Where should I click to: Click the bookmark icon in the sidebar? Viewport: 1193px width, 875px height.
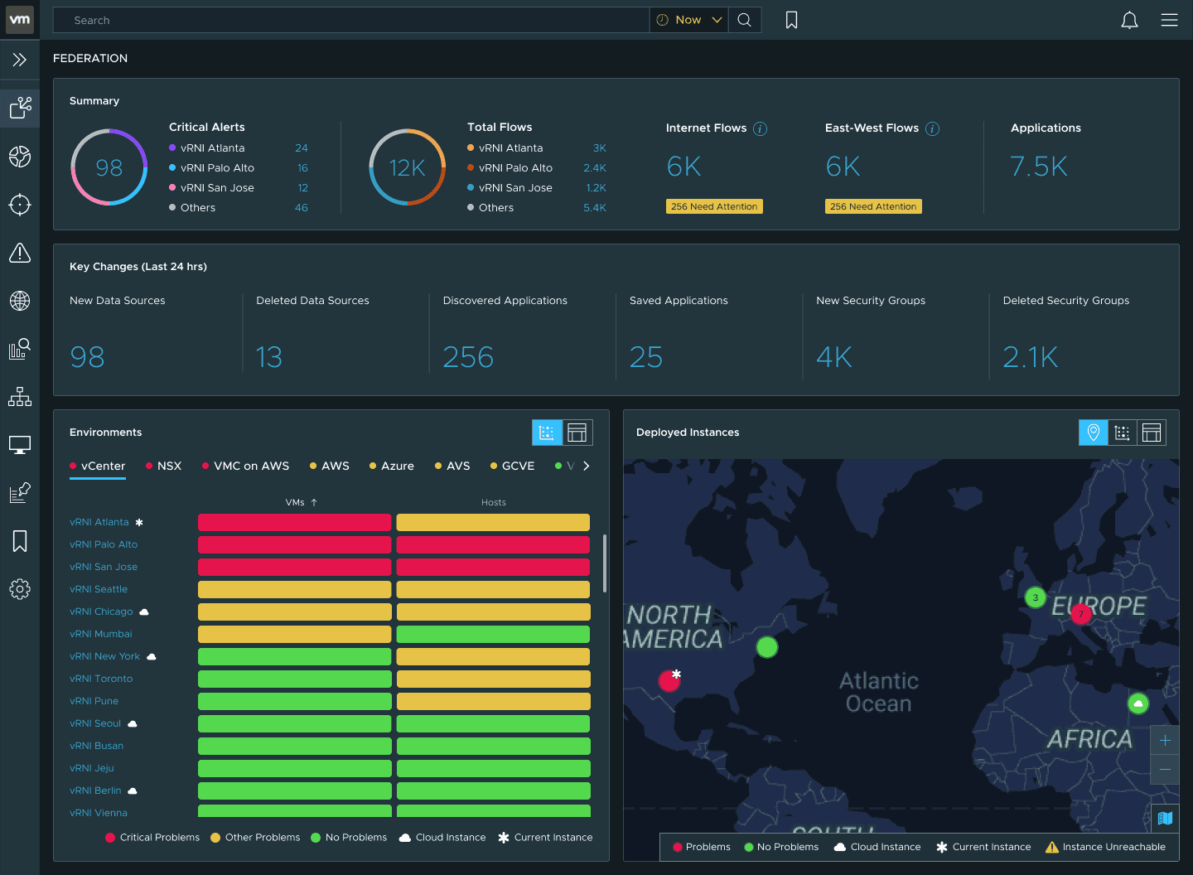point(20,541)
